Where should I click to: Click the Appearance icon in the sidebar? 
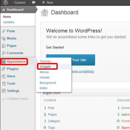point(4,62)
